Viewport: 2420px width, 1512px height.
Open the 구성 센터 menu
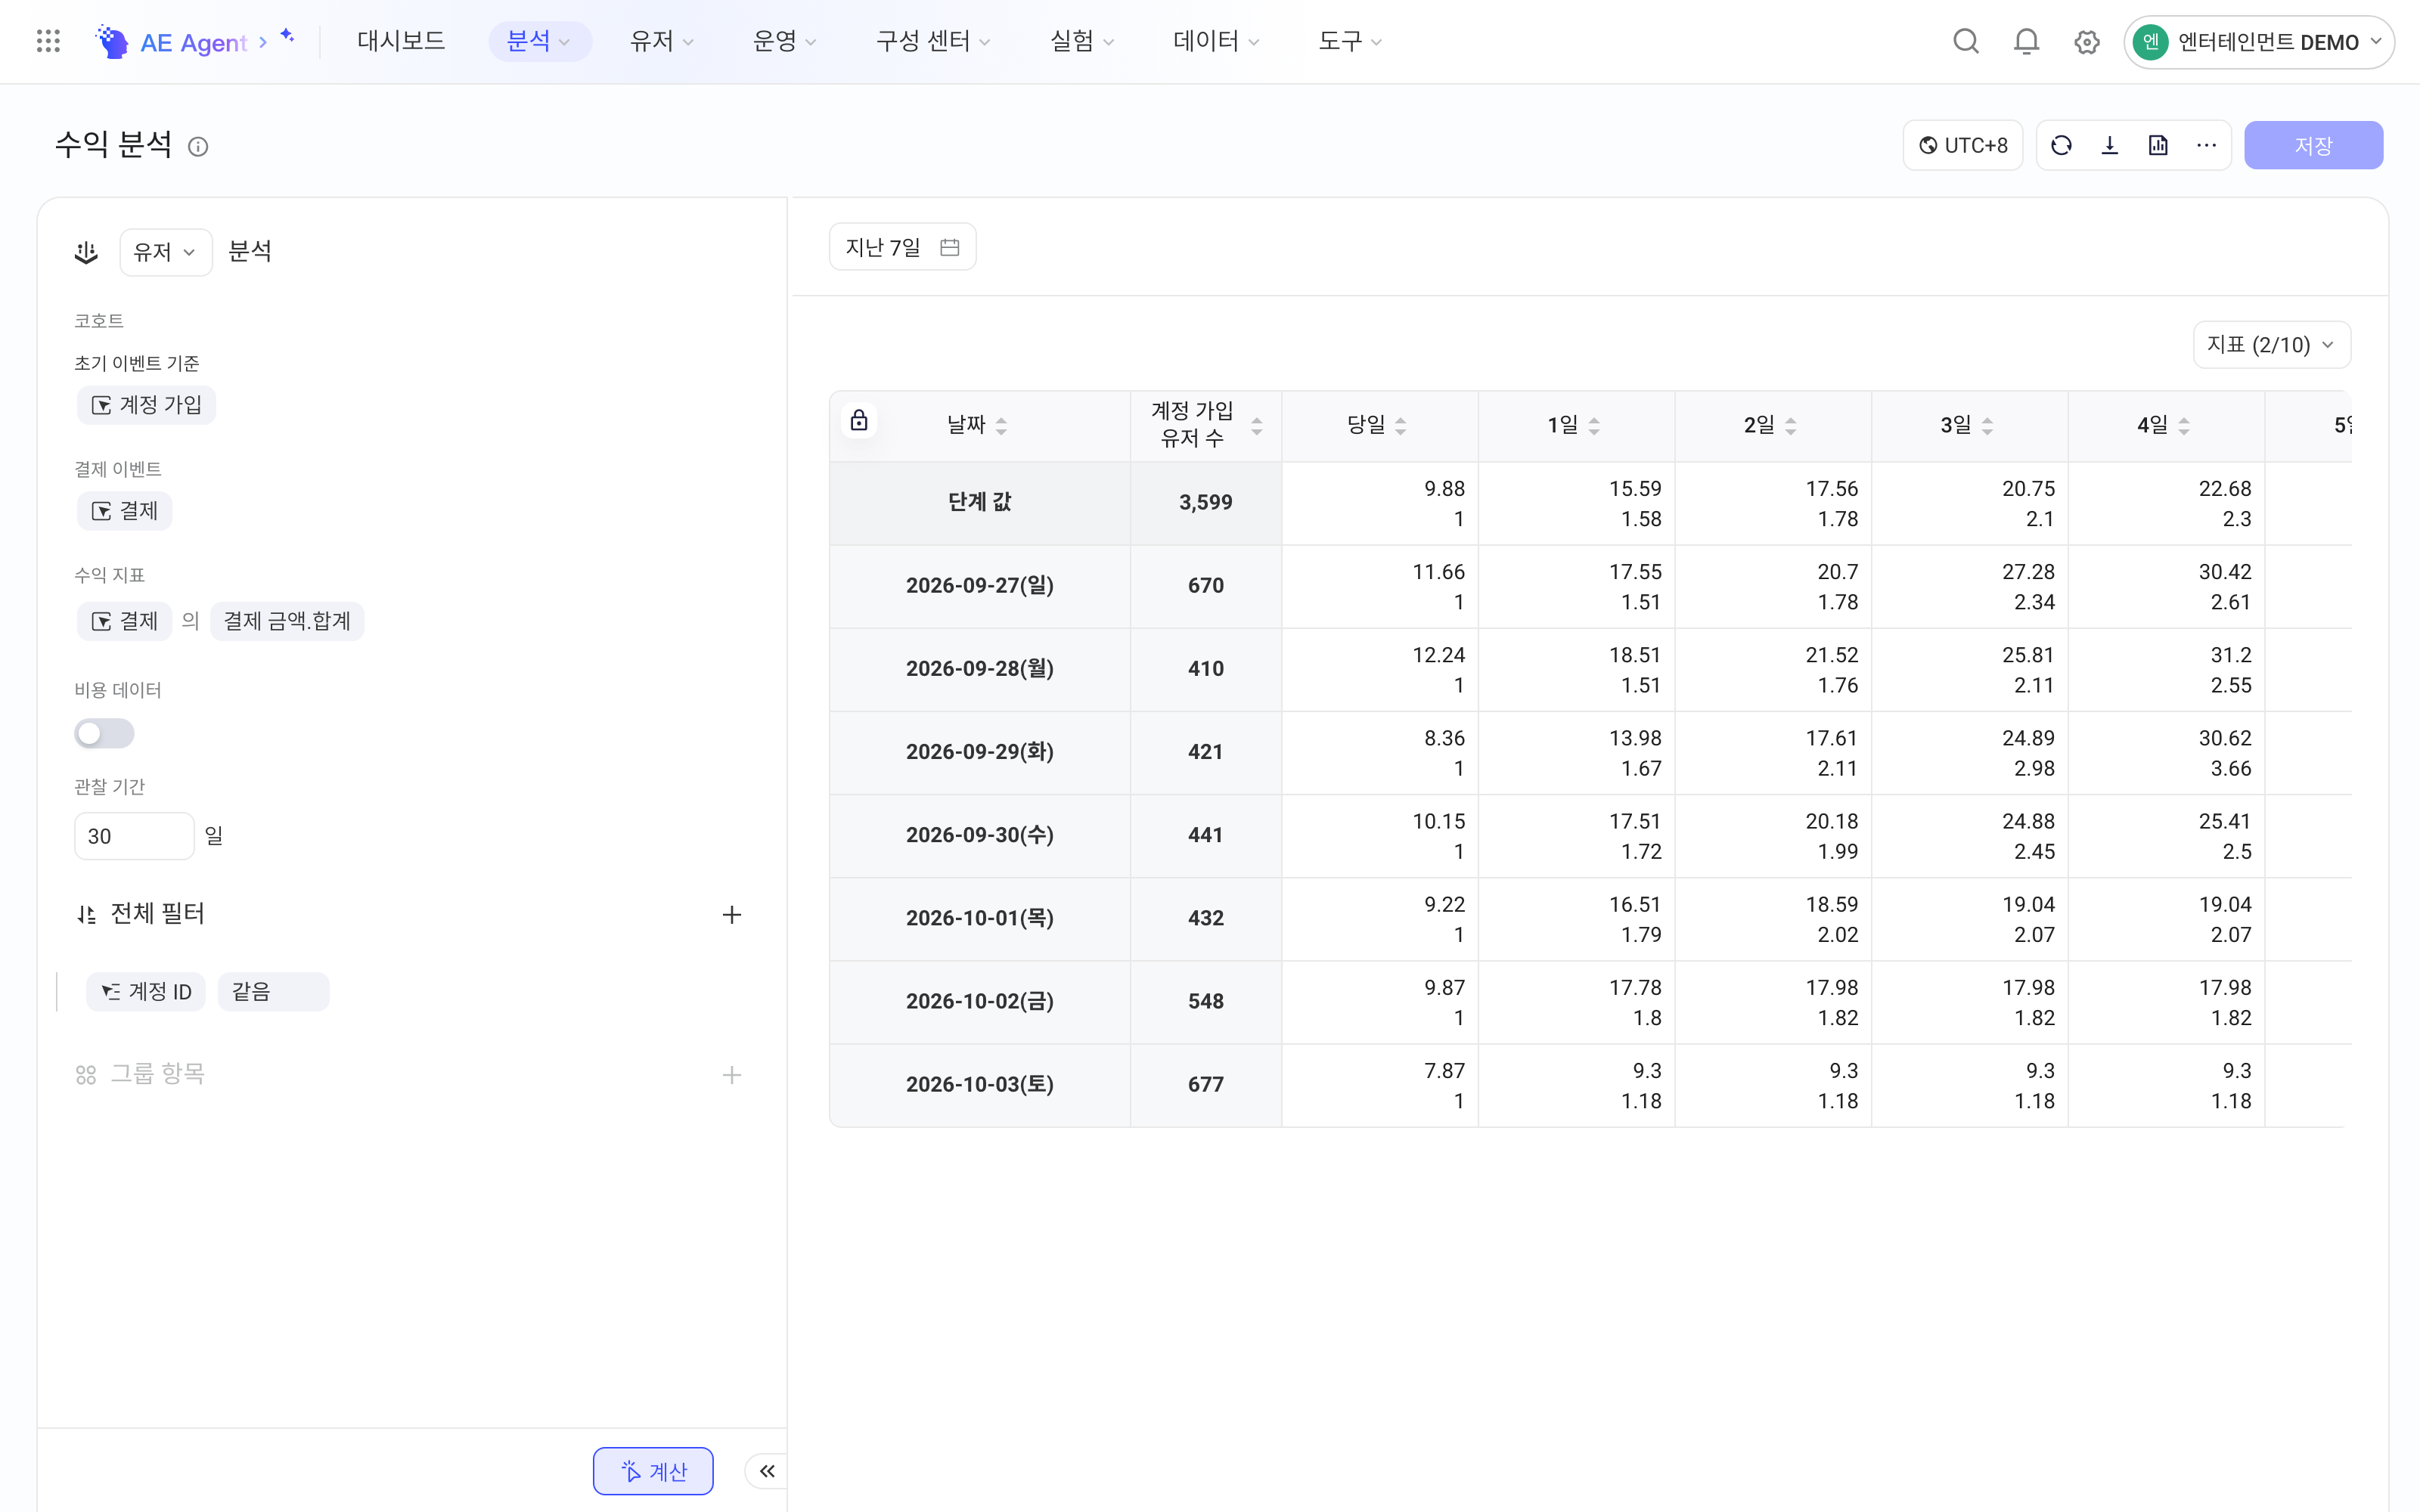click(932, 41)
